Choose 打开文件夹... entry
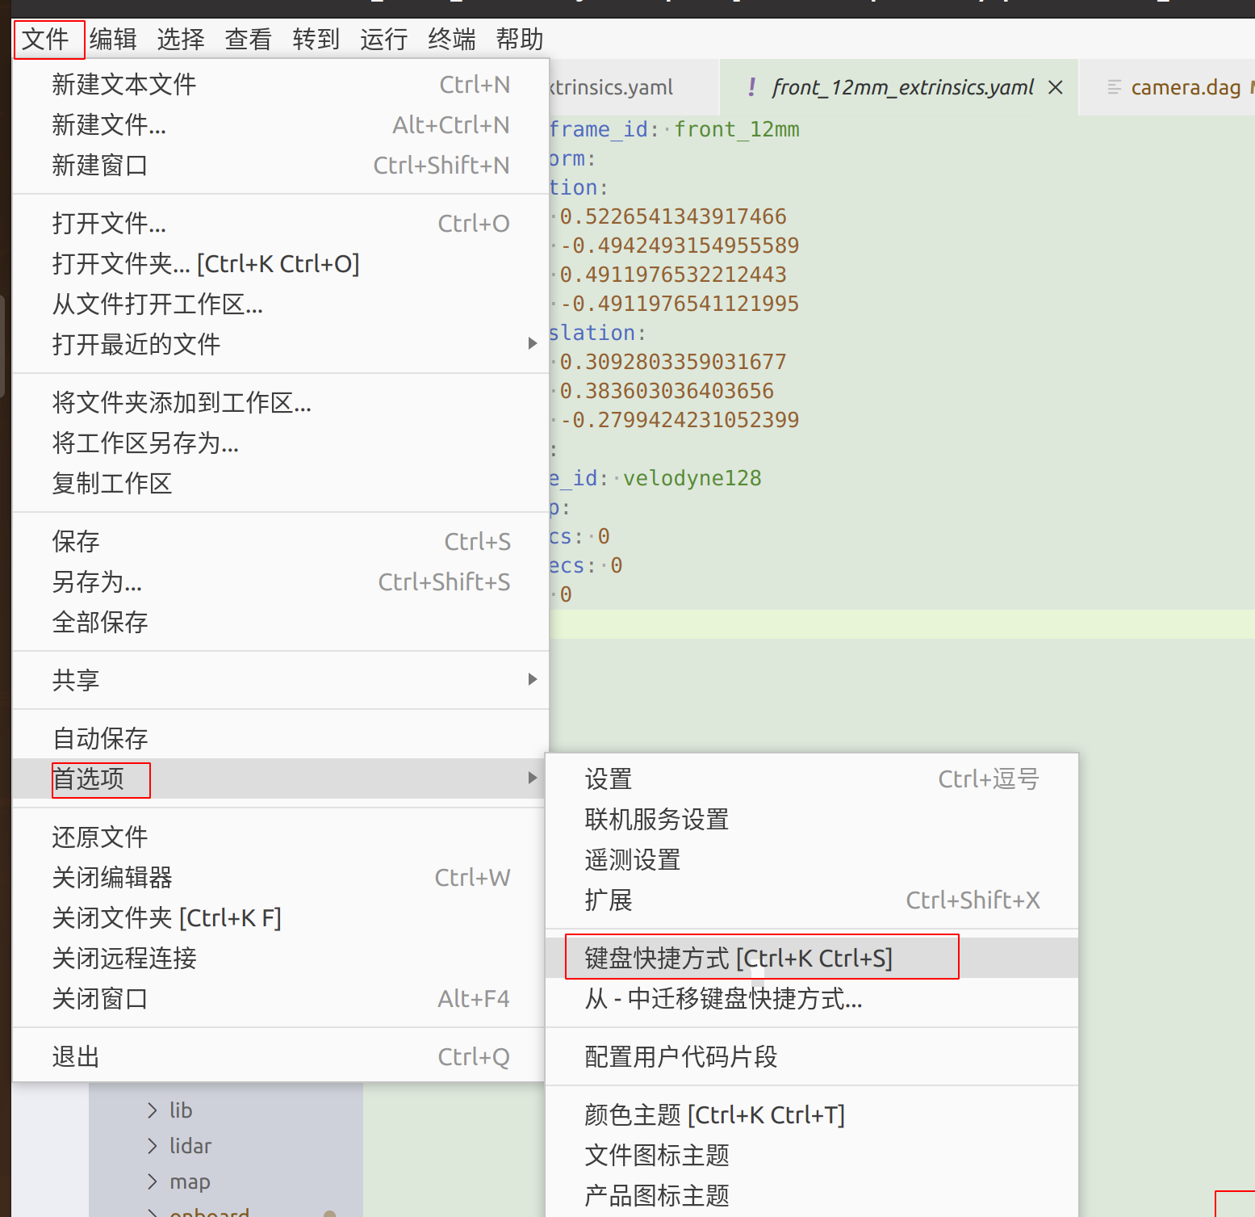Viewport: 1255px width, 1217px height. (281, 263)
